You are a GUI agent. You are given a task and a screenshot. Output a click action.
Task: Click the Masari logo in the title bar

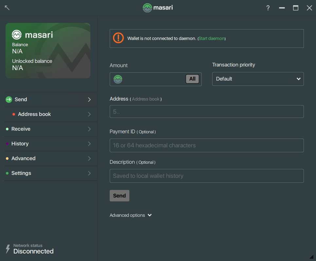click(147, 8)
